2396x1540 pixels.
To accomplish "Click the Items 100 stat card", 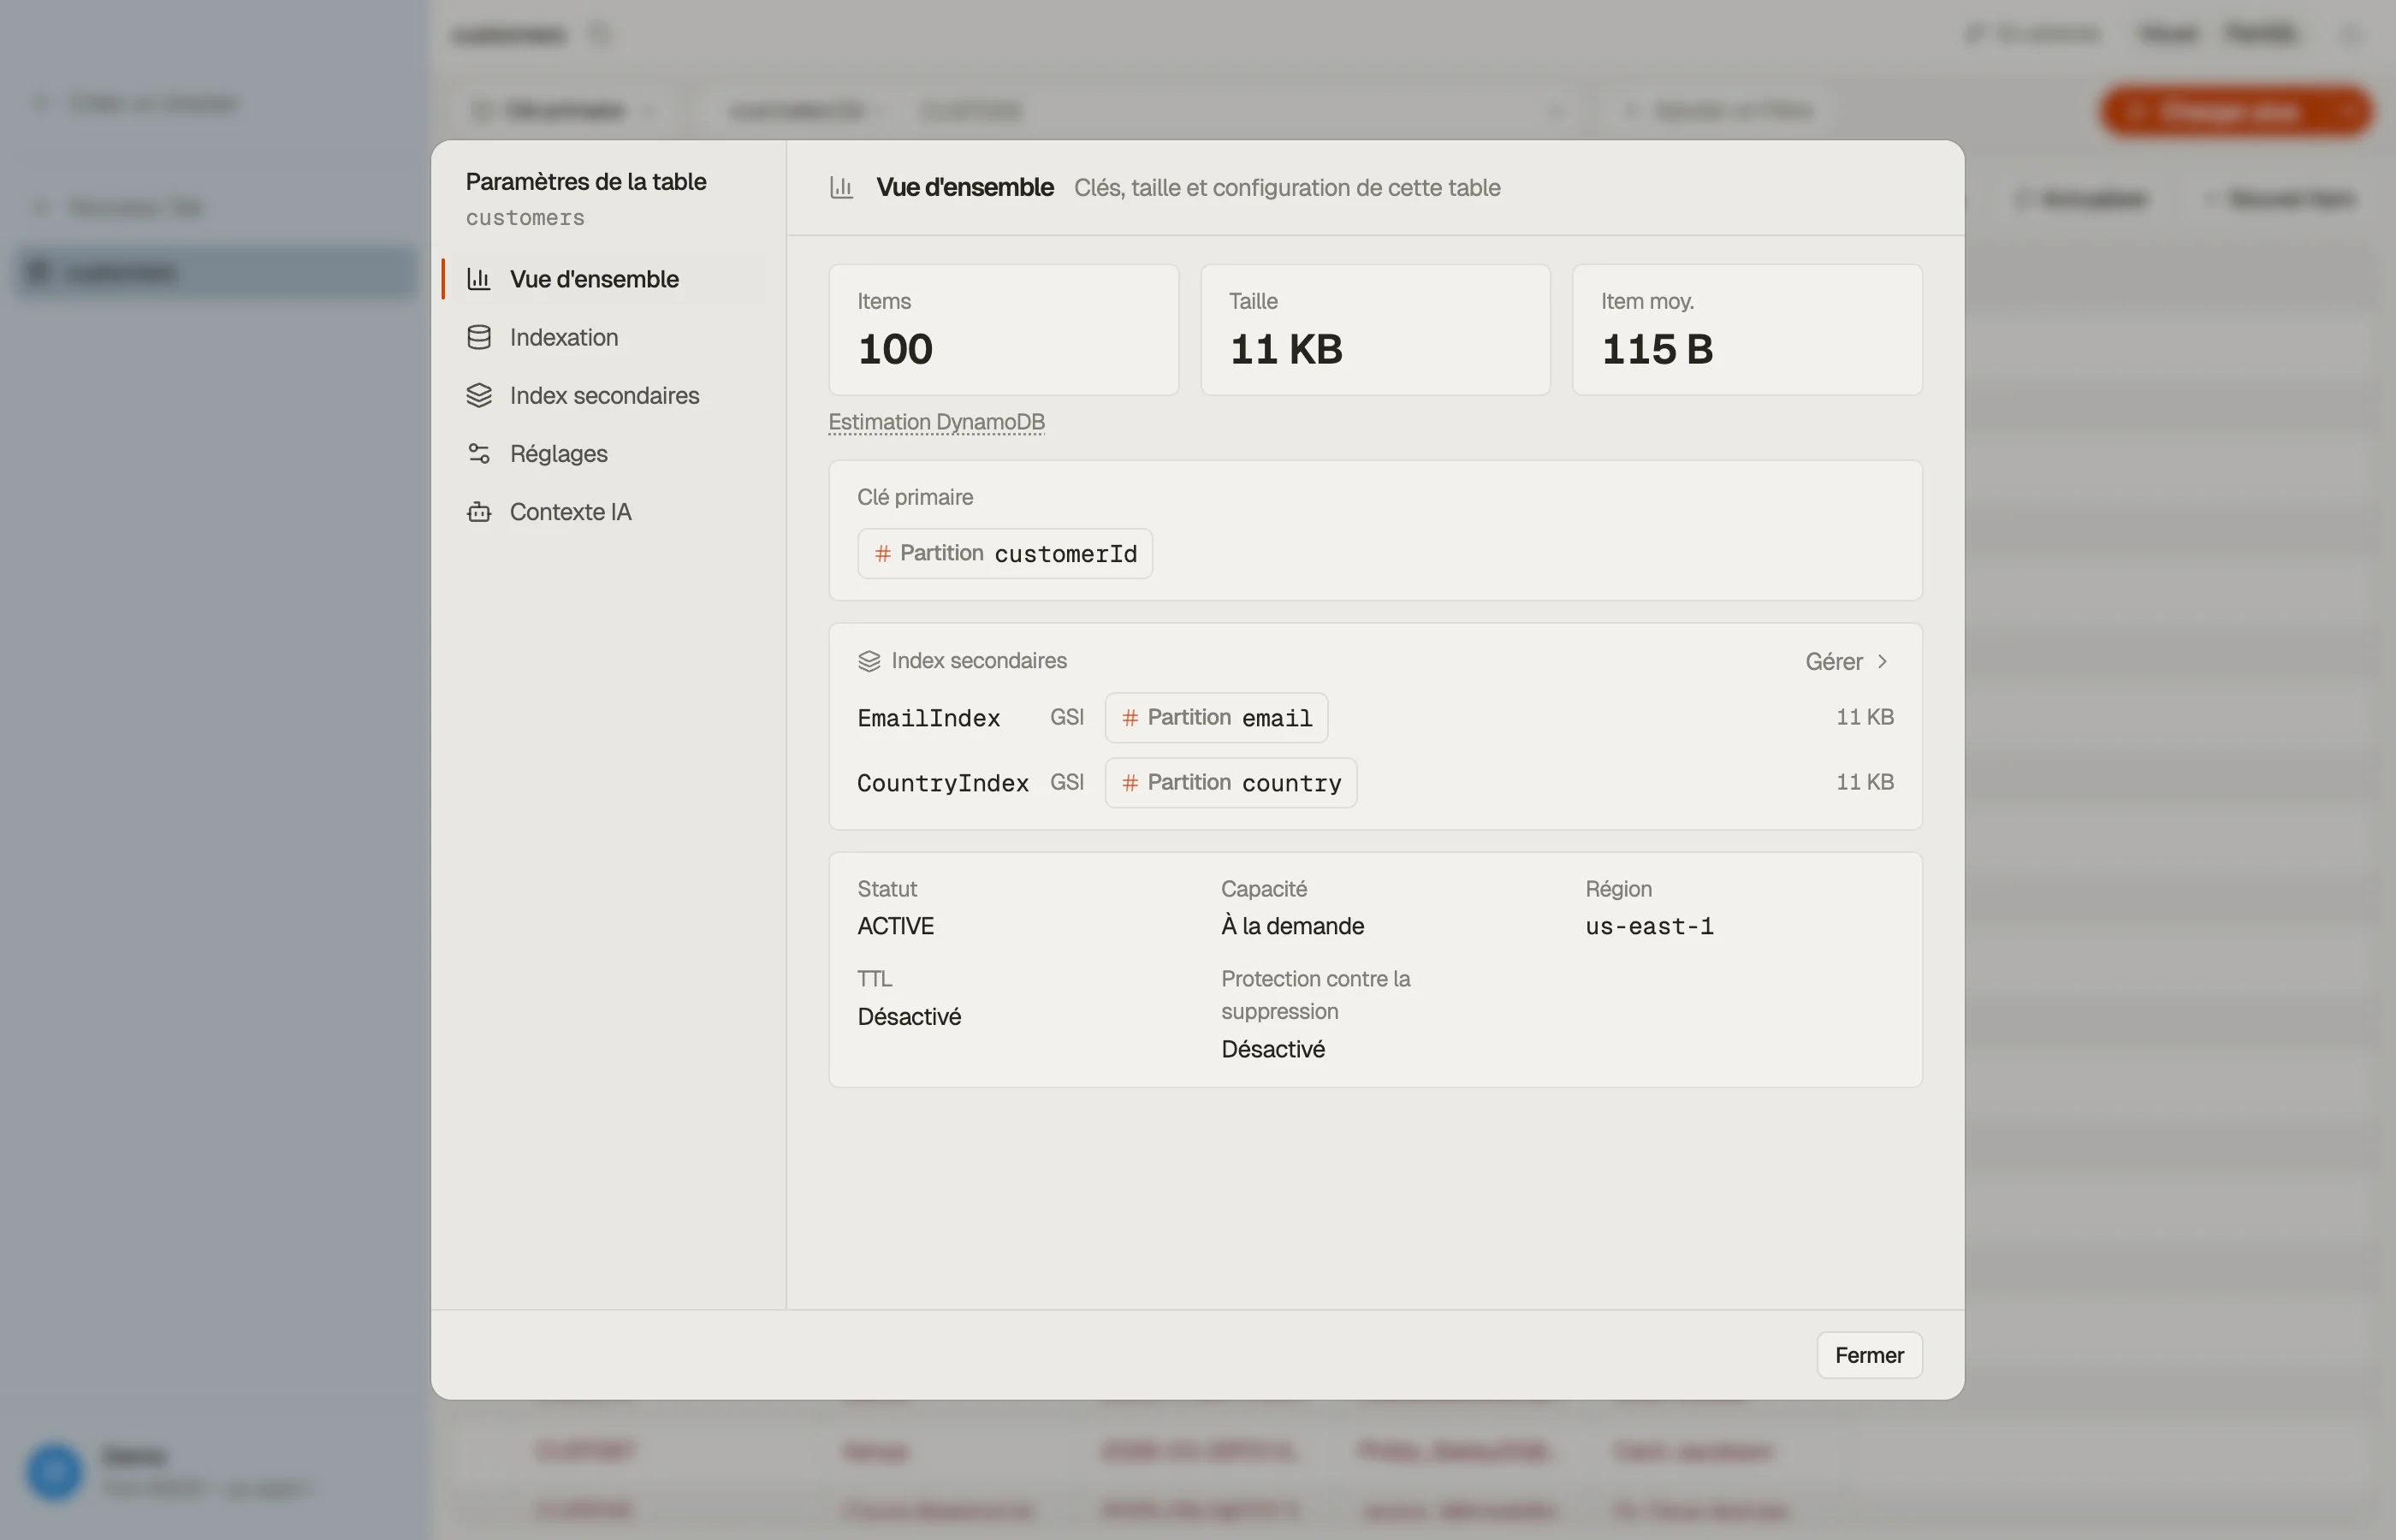I will (x=1003, y=329).
